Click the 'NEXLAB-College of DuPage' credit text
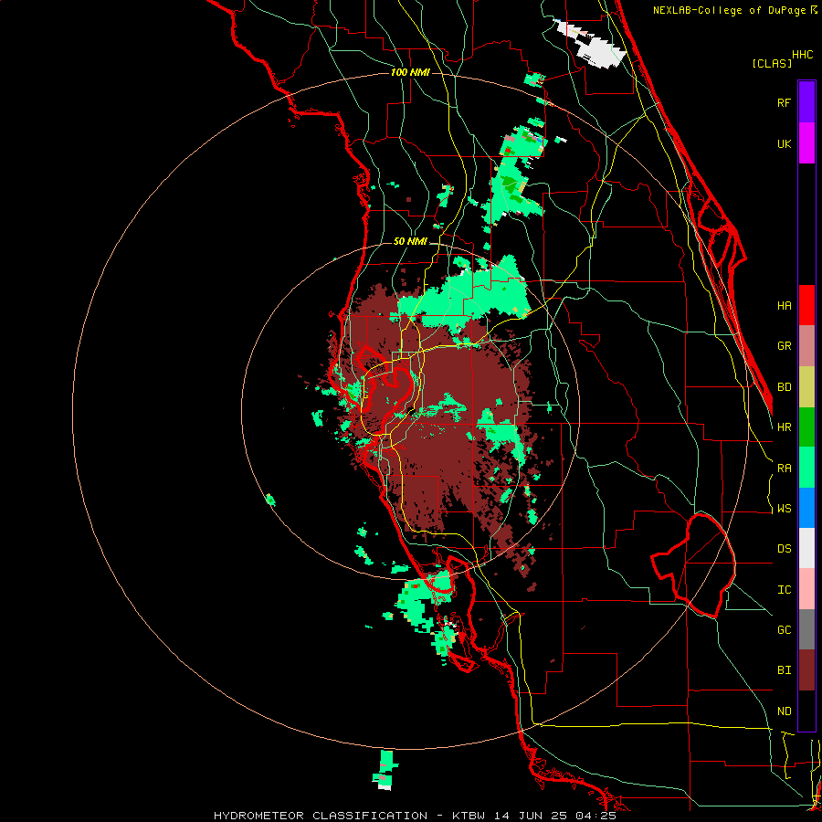This screenshot has width=822, height=822. (x=731, y=10)
